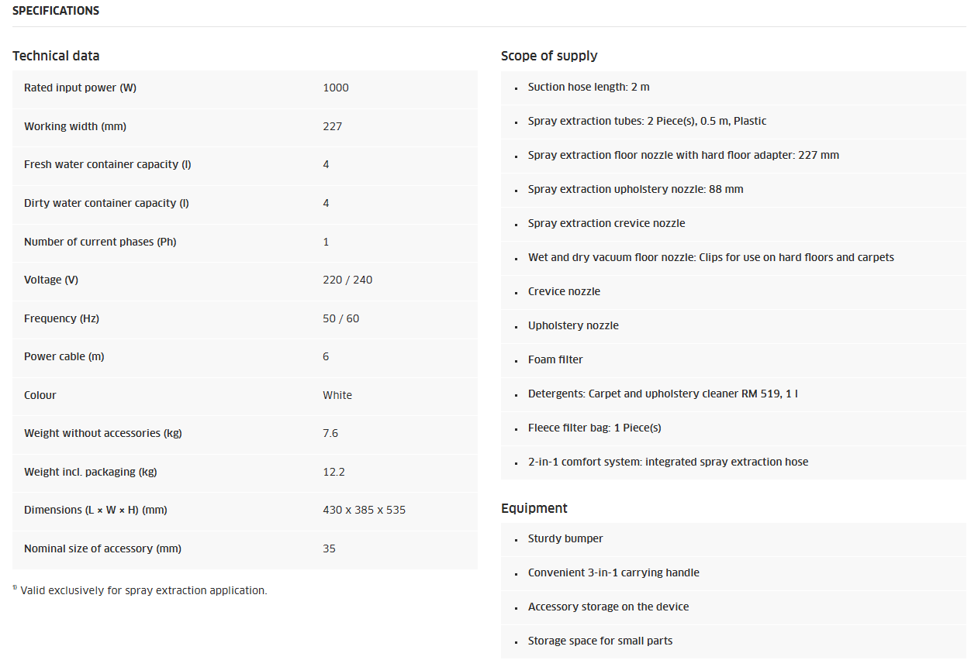The height and width of the screenshot is (667, 978).
Task: Click the Voltage value 220 / 240
Action: point(347,280)
